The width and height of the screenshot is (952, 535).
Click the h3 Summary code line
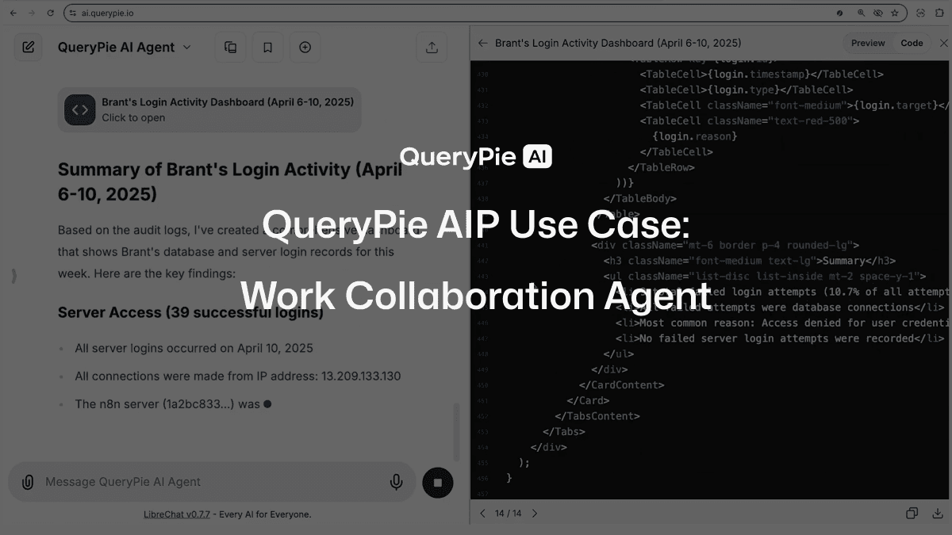click(750, 261)
